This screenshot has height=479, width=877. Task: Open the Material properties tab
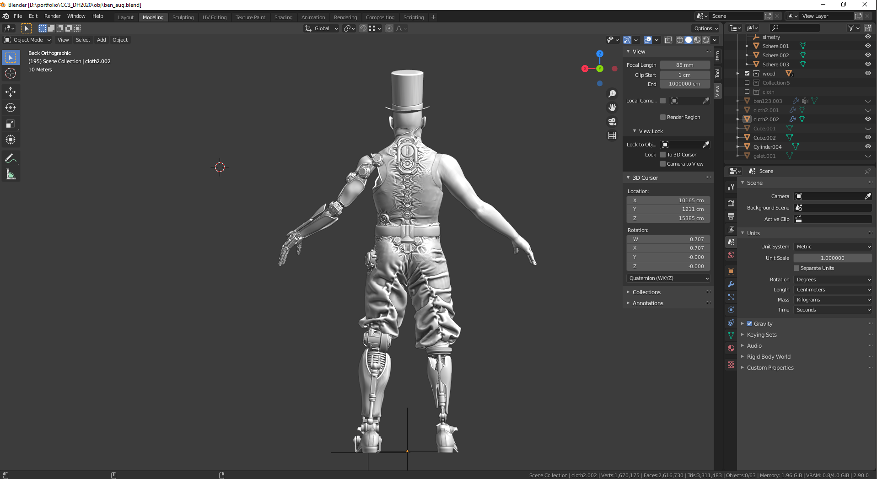coord(731,348)
